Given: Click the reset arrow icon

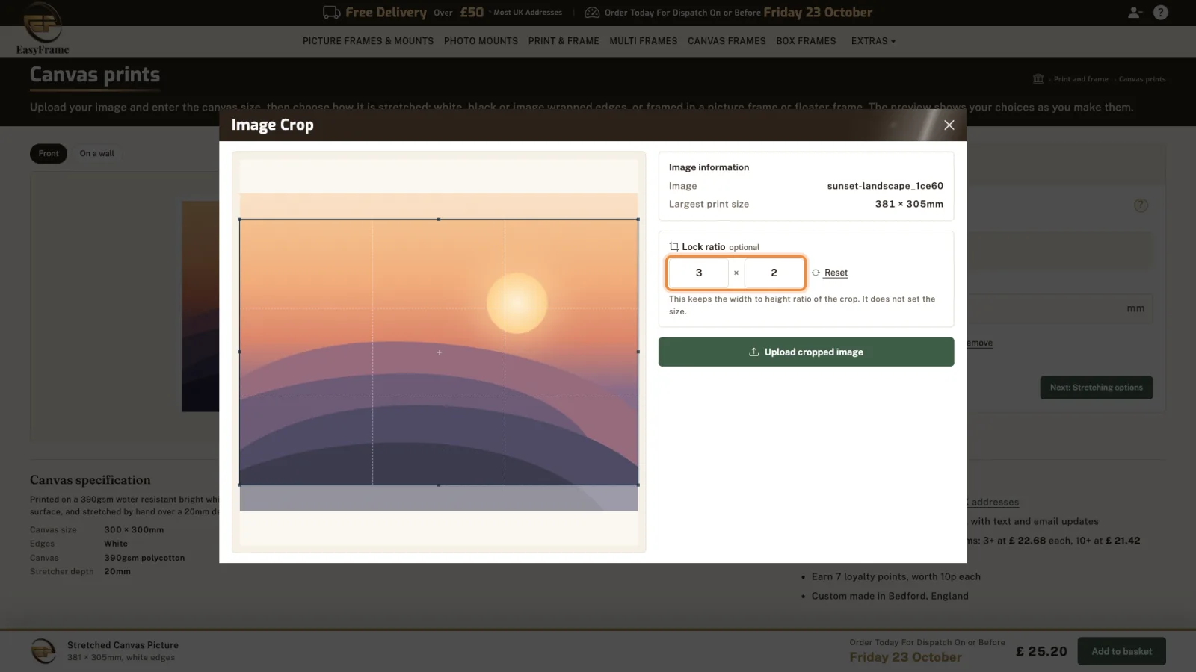Looking at the screenshot, I should (816, 273).
